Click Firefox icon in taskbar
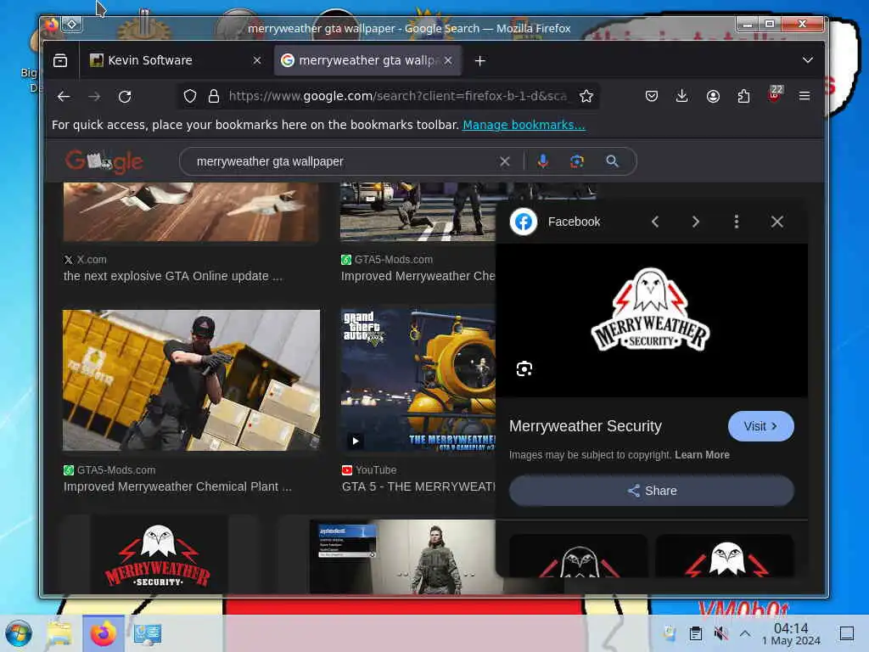869x652 pixels. tap(103, 633)
